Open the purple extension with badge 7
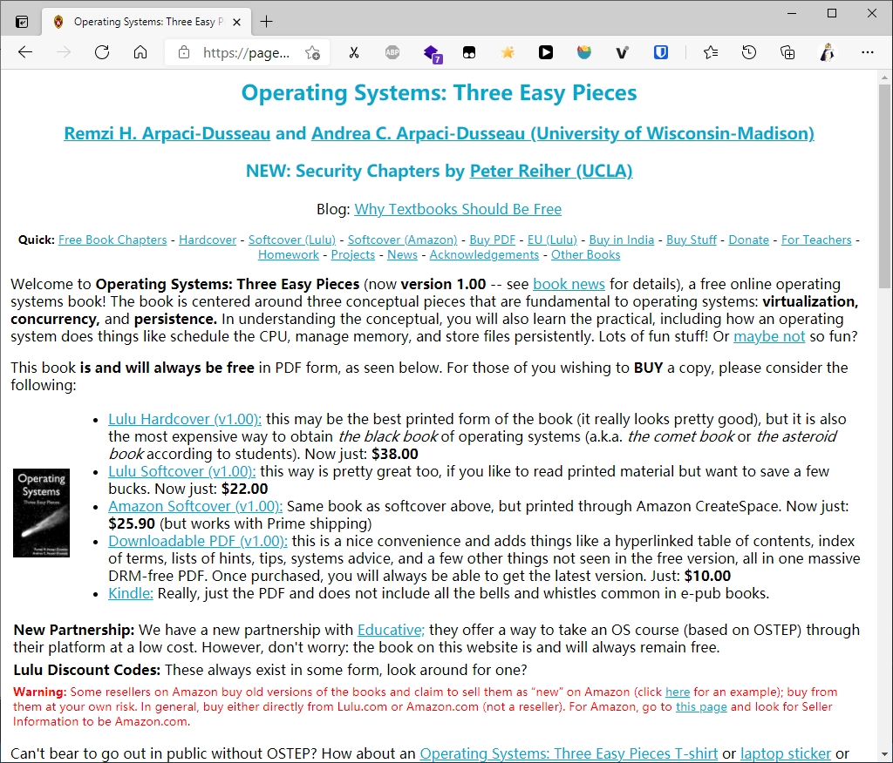The width and height of the screenshot is (893, 763). (433, 53)
